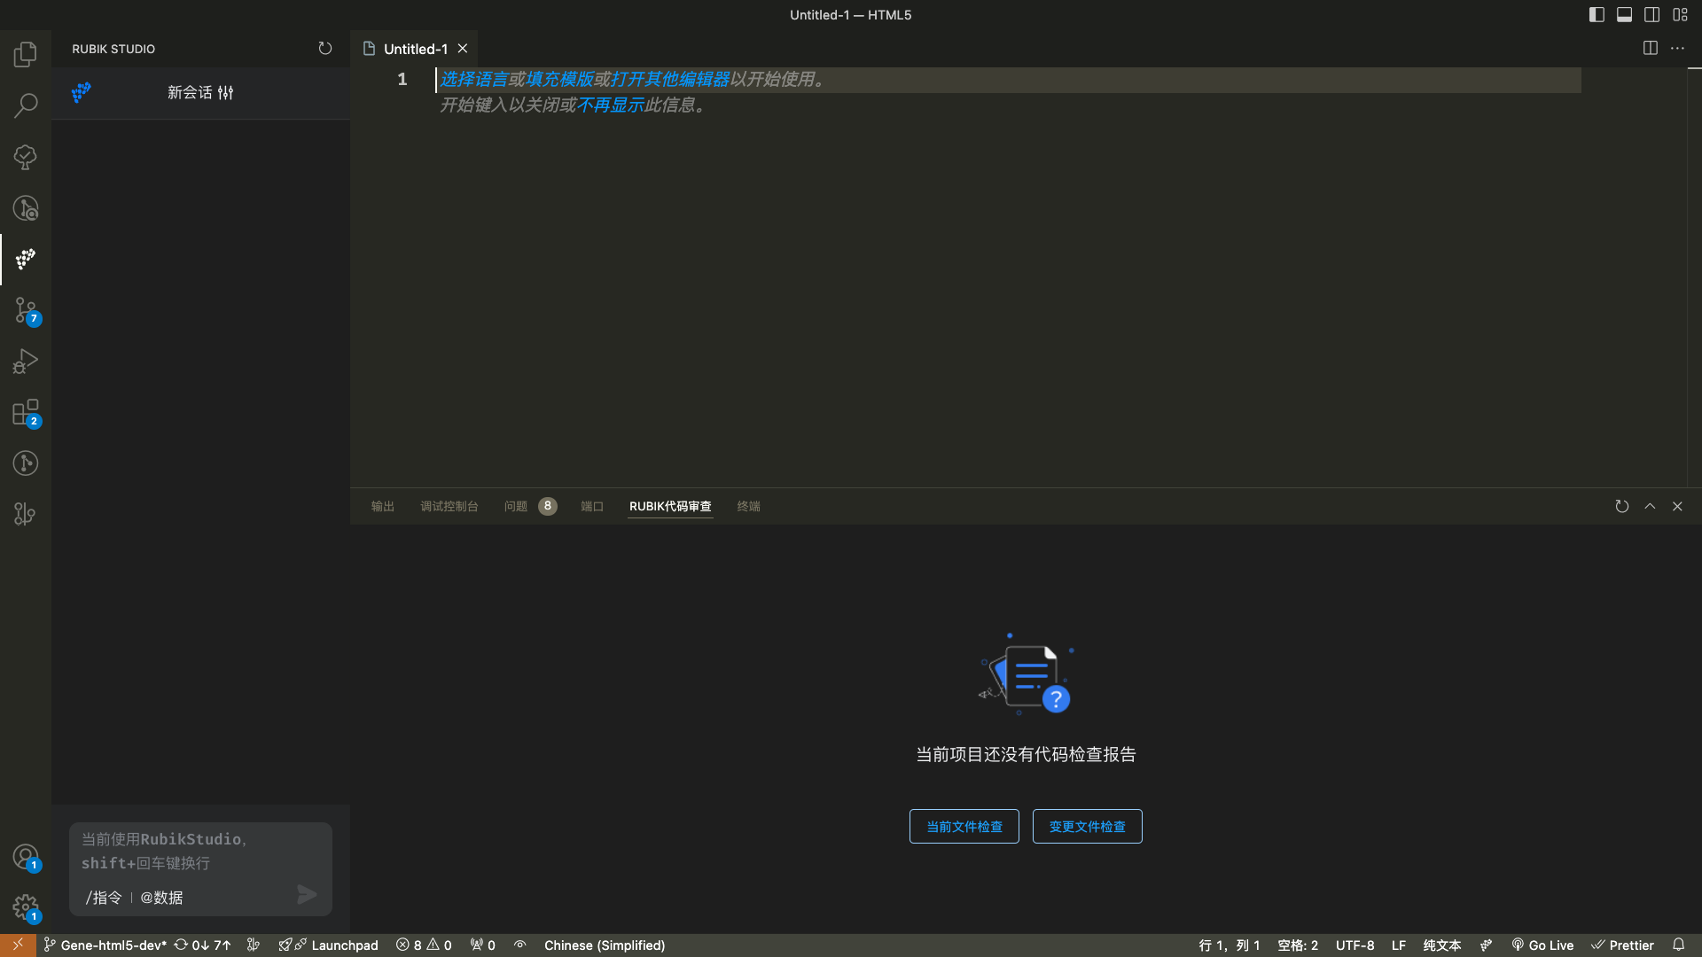
Task: Open the Run and Debug view
Action: [x=26, y=362]
